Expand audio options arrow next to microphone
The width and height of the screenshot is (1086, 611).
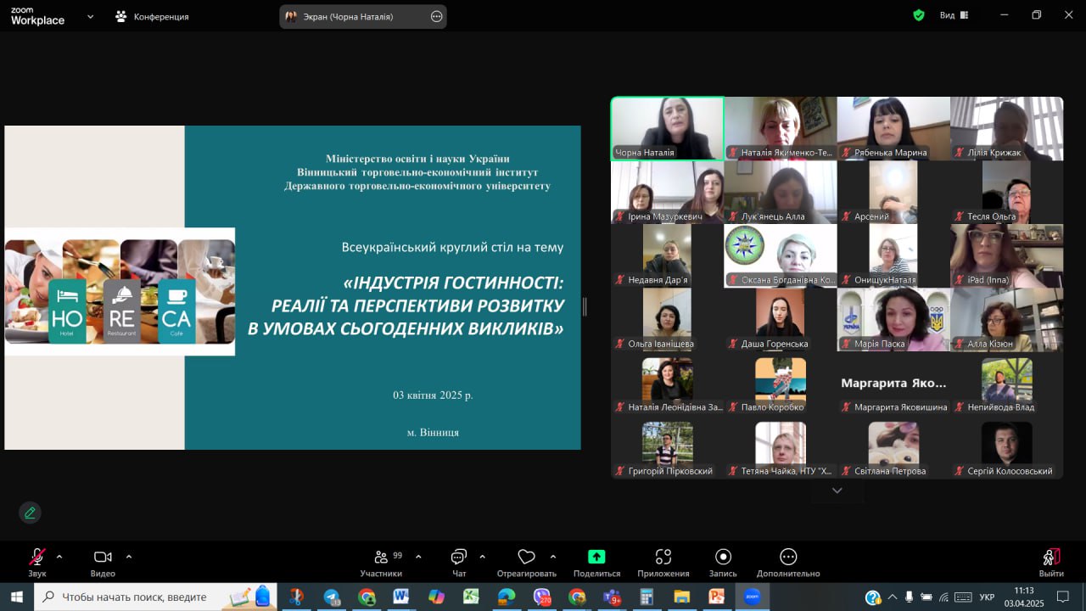(x=59, y=557)
